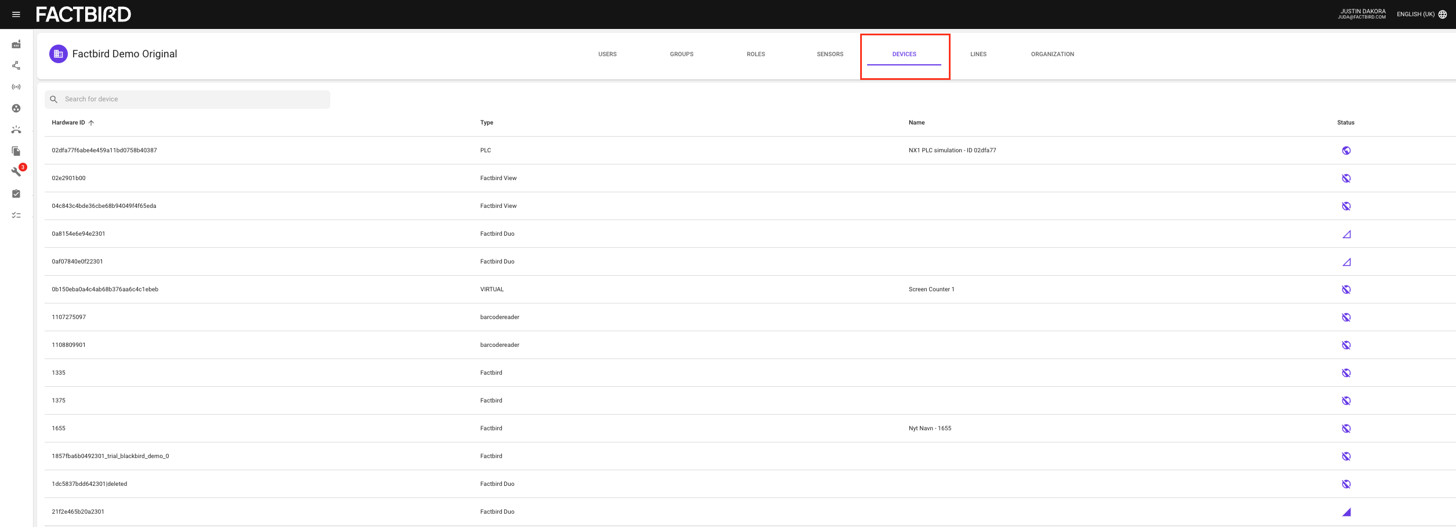Click the Search for device field

click(187, 100)
